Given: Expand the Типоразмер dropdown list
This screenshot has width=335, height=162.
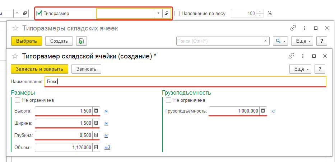Looking at the screenshot, I should pyautogui.click(x=159, y=13).
